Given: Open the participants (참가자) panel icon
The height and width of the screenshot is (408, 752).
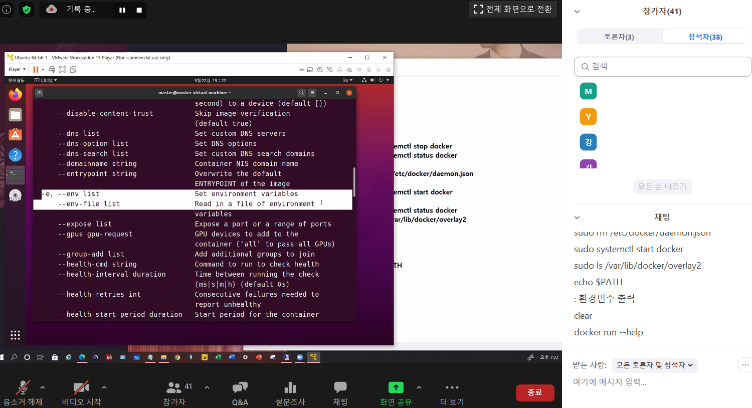Looking at the screenshot, I should click(x=174, y=388).
